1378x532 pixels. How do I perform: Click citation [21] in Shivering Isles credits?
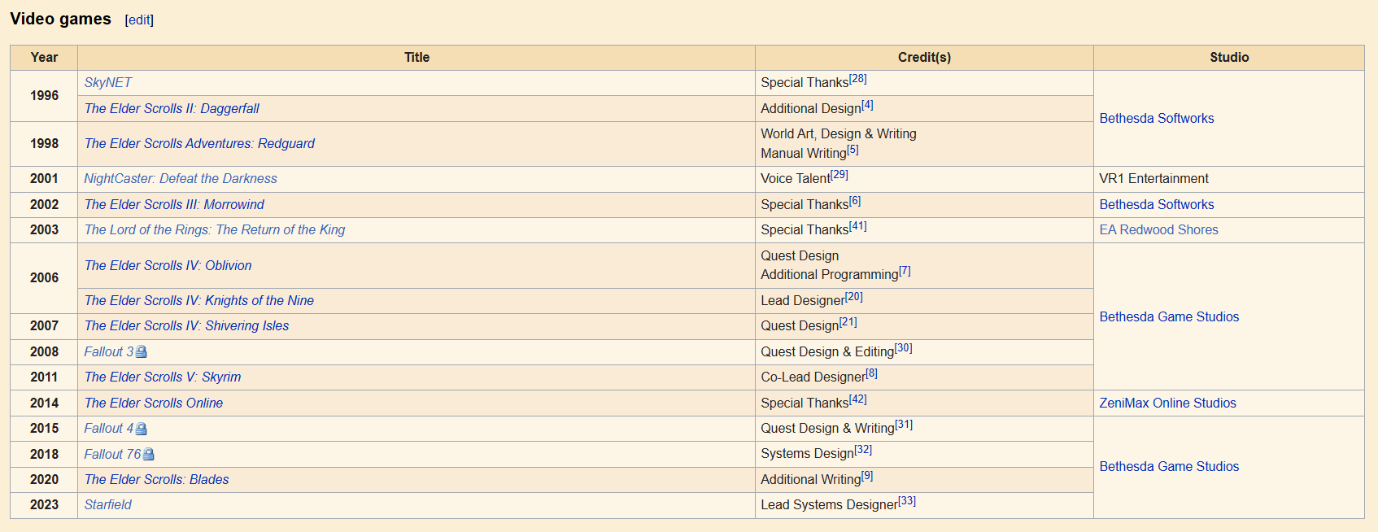tap(848, 323)
